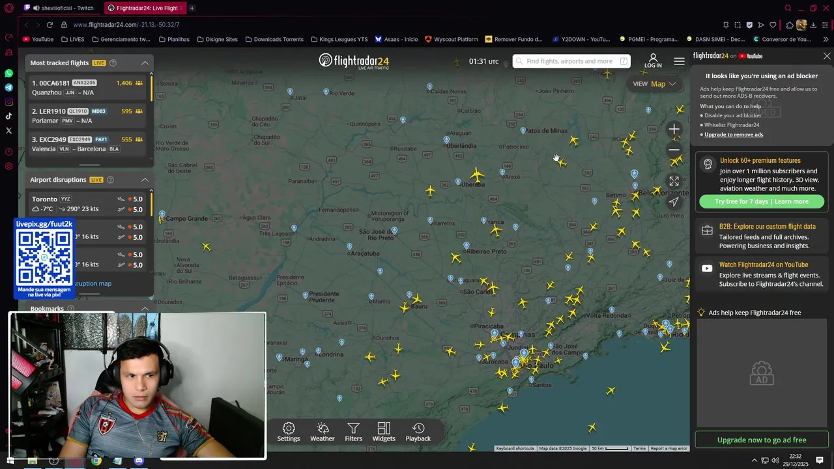This screenshot has height=469, width=834.
Task: Open the Widgets panel
Action: (x=384, y=432)
